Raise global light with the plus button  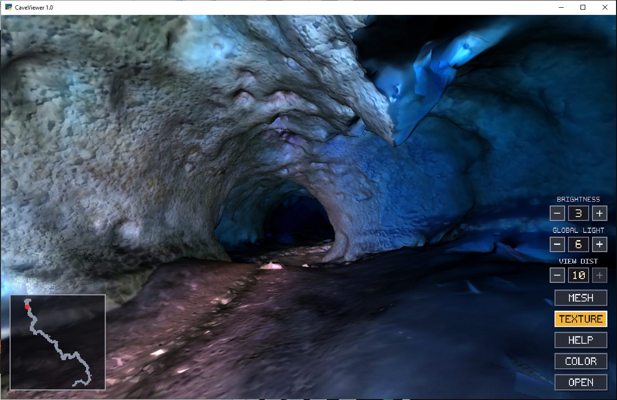[x=599, y=244]
